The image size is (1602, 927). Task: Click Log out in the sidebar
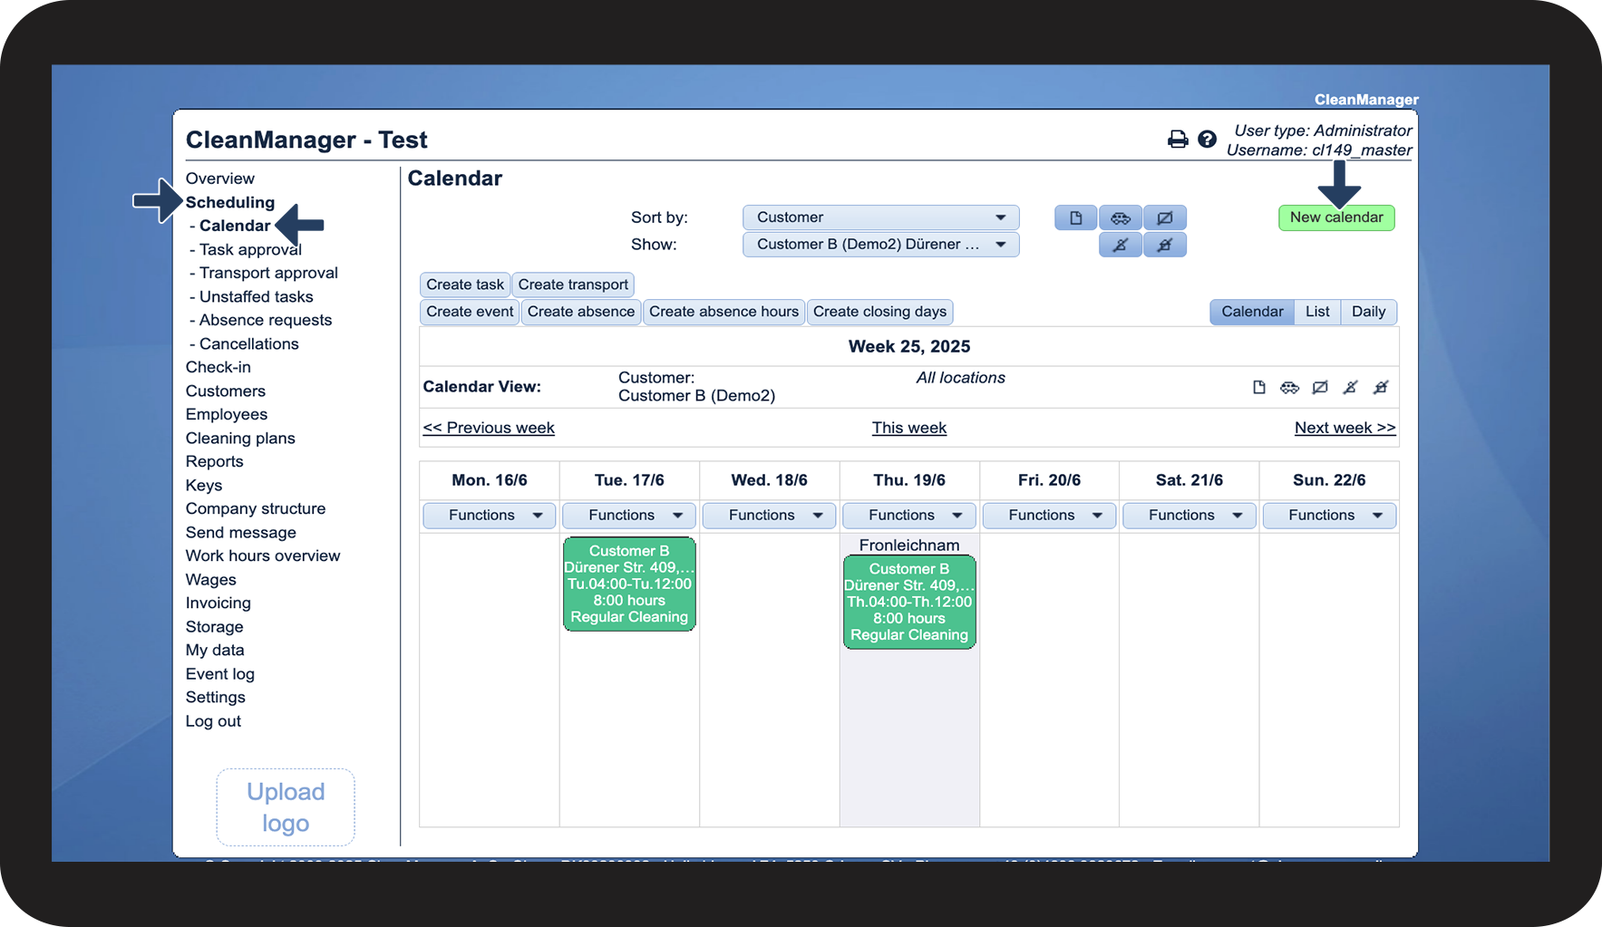(x=213, y=720)
